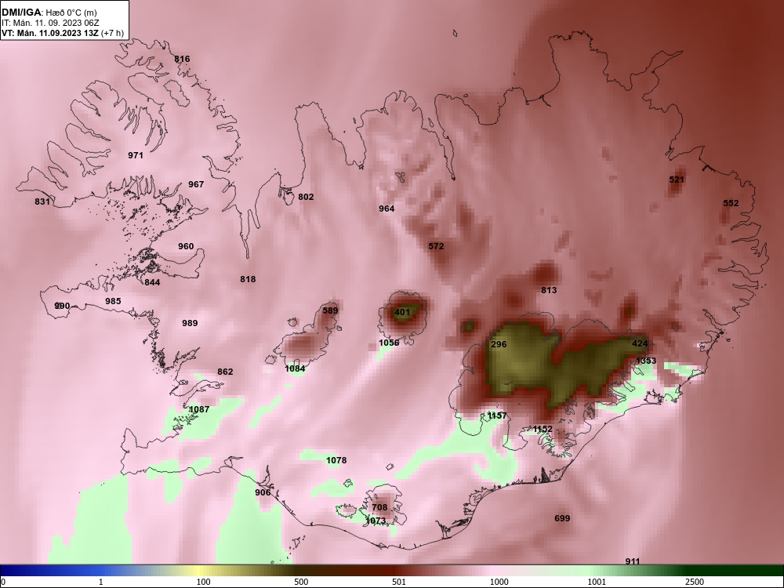
Task: Click the 589 value label
Action: tap(330, 310)
